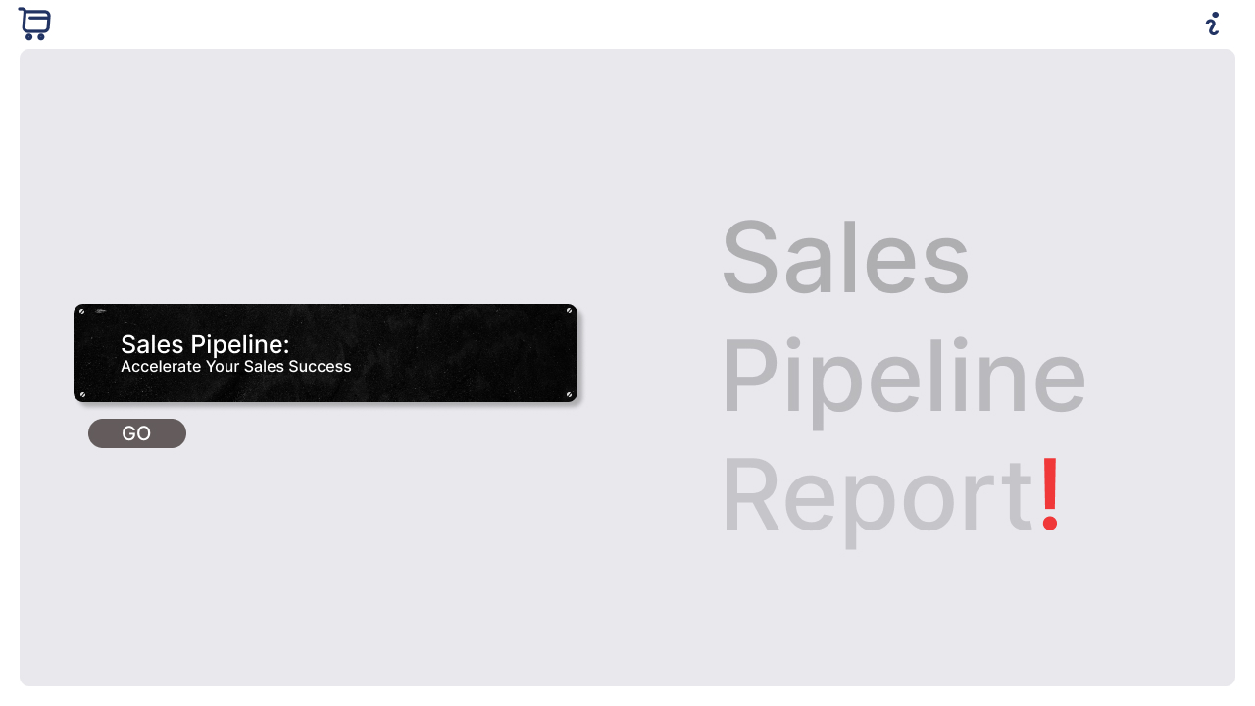Click the word "Your" in the banner subtitle
Viewport: 1255px width, 706px height.
point(223,367)
